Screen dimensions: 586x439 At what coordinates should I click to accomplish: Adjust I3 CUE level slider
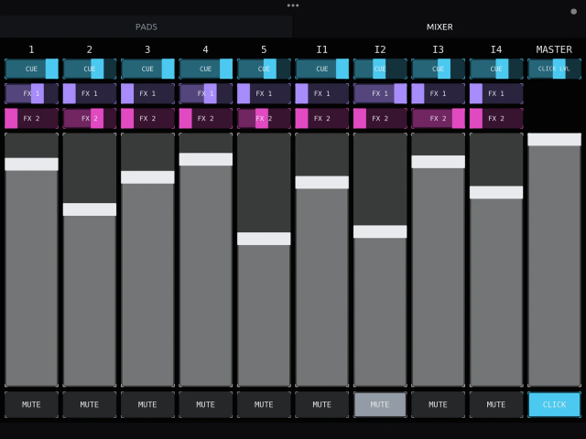pos(438,69)
